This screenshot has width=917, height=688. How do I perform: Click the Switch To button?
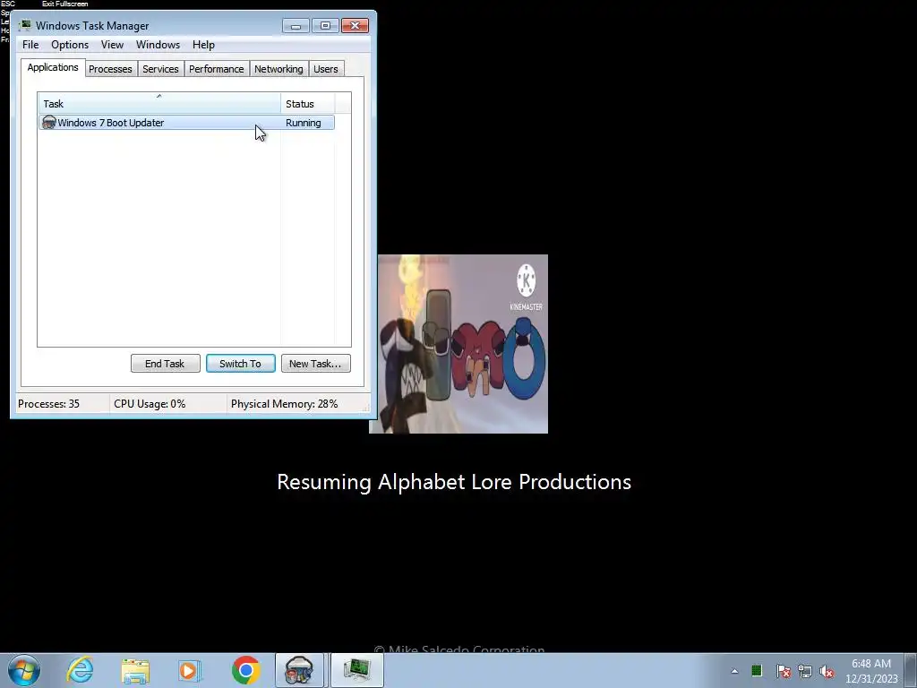click(x=240, y=364)
